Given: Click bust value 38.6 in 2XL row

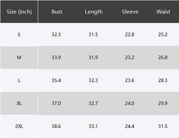Looking at the screenshot, I should coord(56,126).
